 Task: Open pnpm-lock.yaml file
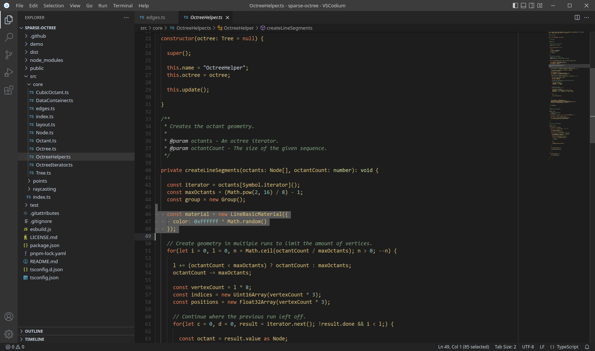point(76,253)
